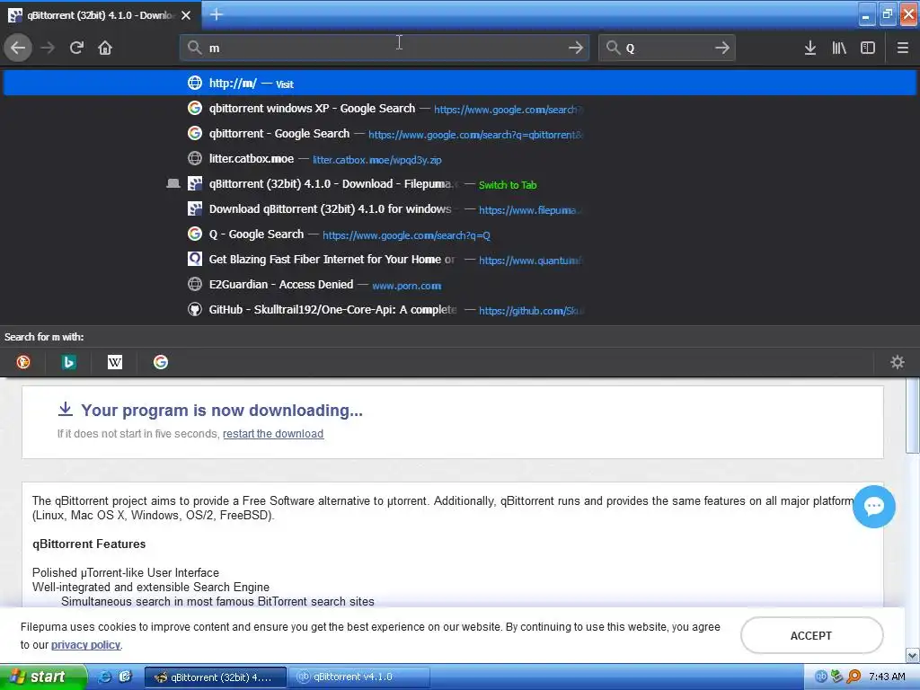The height and width of the screenshot is (690, 920).
Task: Click the forward navigation arrow
Action: (x=48, y=48)
